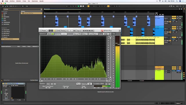The height and width of the screenshot is (105, 186).
Task: Open the Edición menu
Action: pos(19,1)
